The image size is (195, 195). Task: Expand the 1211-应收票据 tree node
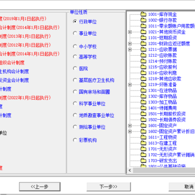tap(130, 49)
